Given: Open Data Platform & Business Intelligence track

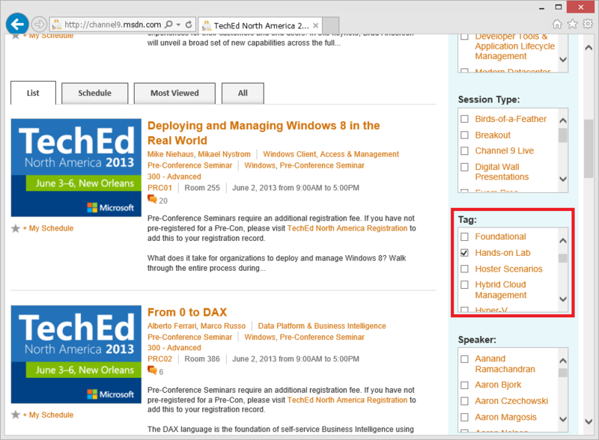Looking at the screenshot, I should coord(322,326).
